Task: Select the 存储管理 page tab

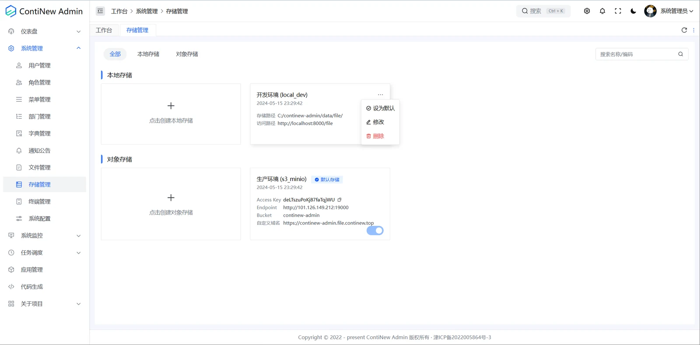Action: [137, 30]
